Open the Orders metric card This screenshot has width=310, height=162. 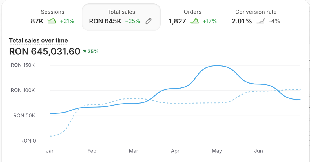tap(192, 17)
